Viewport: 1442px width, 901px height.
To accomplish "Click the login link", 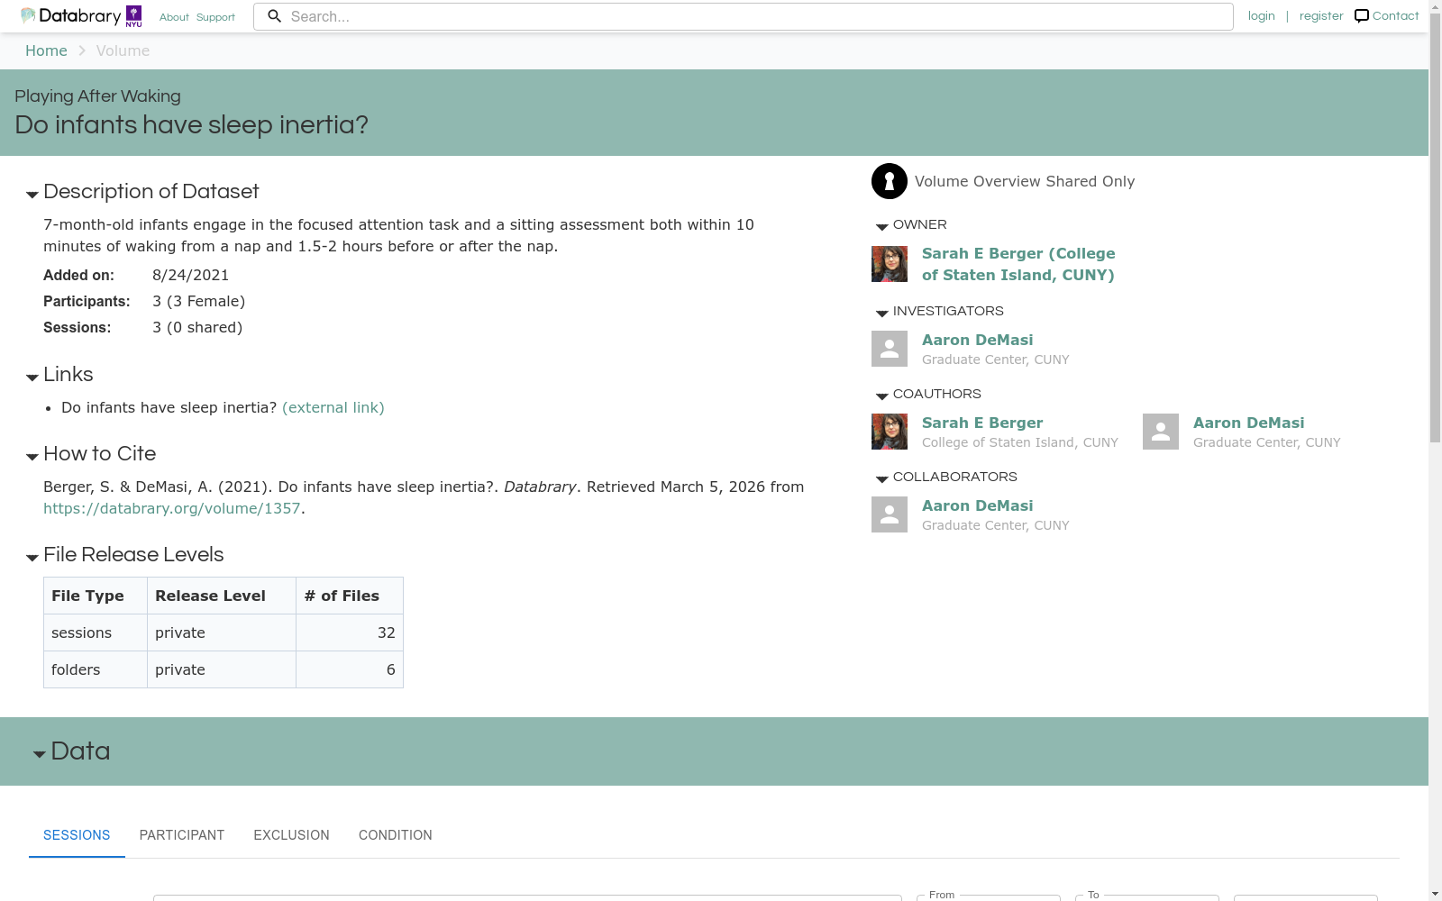I will [1262, 16].
